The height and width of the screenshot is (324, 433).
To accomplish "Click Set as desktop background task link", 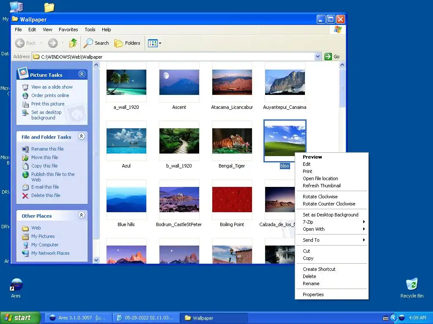I will pyautogui.click(x=46, y=115).
